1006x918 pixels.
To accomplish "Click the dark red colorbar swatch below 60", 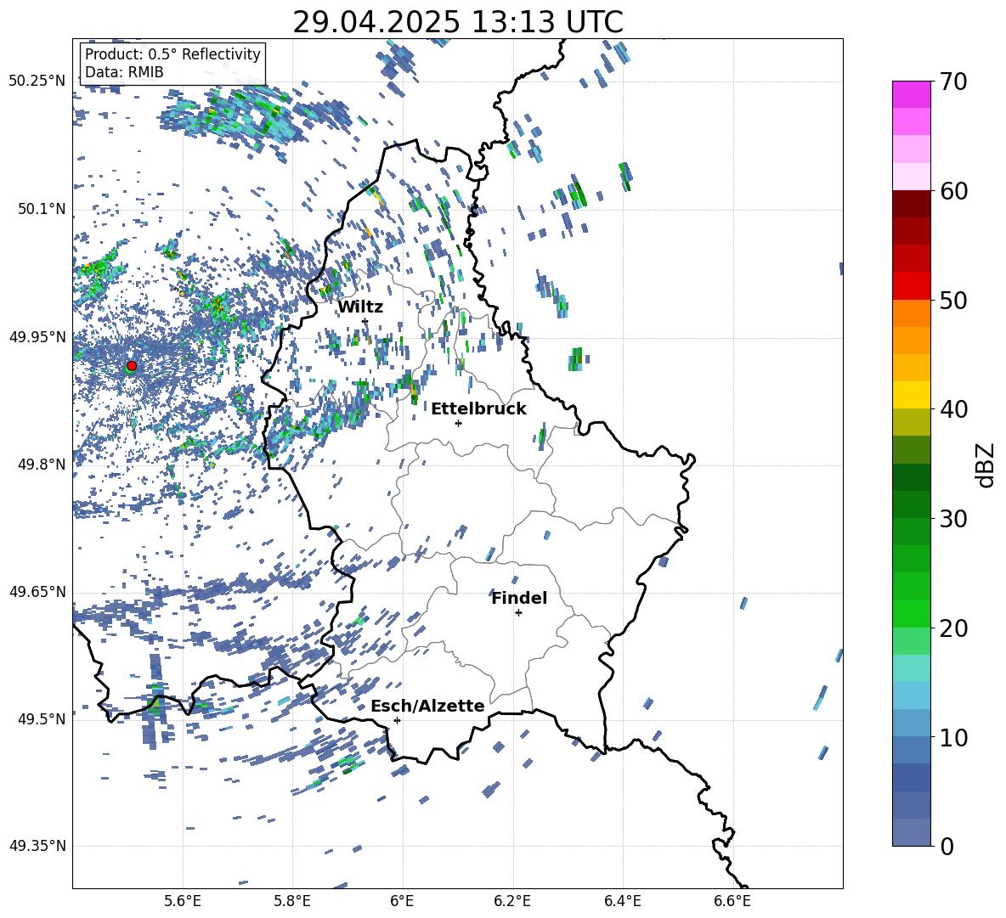I will [x=911, y=204].
